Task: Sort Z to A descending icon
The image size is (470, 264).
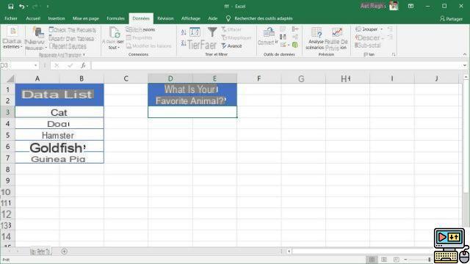Action: coord(184,43)
